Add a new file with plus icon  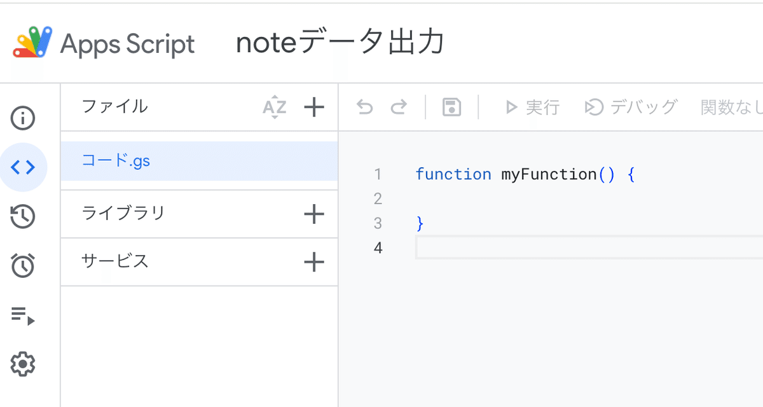[x=314, y=107]
